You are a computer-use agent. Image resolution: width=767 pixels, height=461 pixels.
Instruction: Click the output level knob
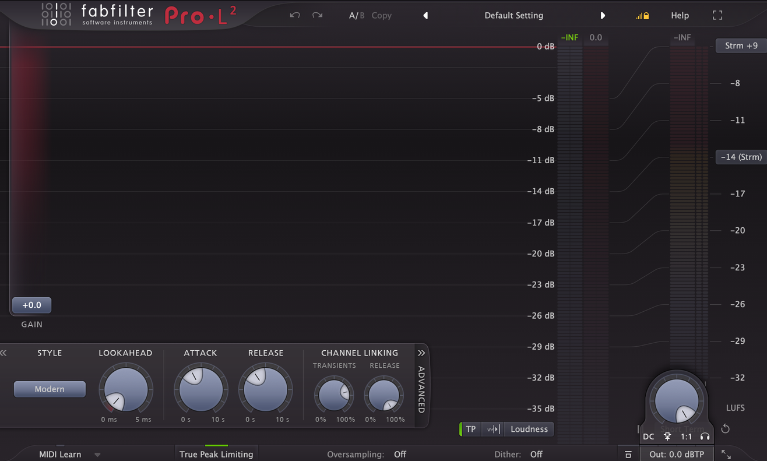[x=677, y=400]
